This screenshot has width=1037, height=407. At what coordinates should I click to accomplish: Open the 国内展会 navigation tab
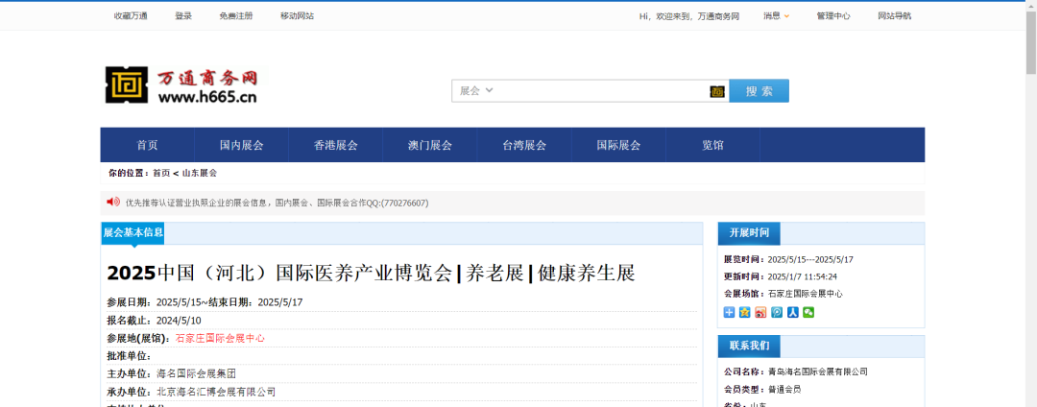point(241,145)
